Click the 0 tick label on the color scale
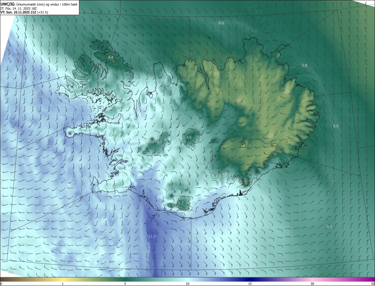This screenshot has height=286, width=375. [x=1, y=284]
